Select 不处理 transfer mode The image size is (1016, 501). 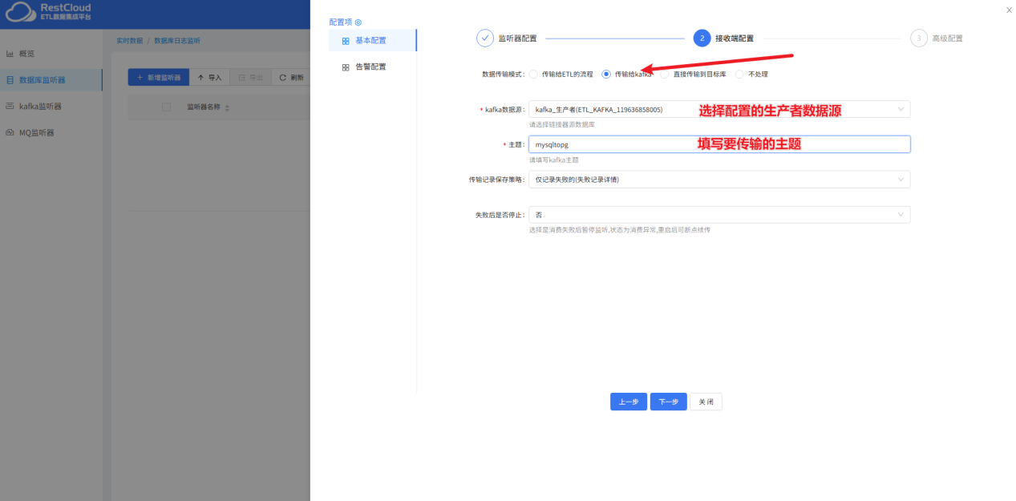(739, 74)
